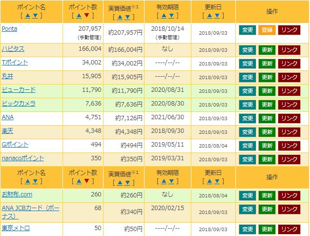This screenshot has width=310, height=236.
Task: Click 更新 button in the ハピタス row
Action: [x=267, y=50]
